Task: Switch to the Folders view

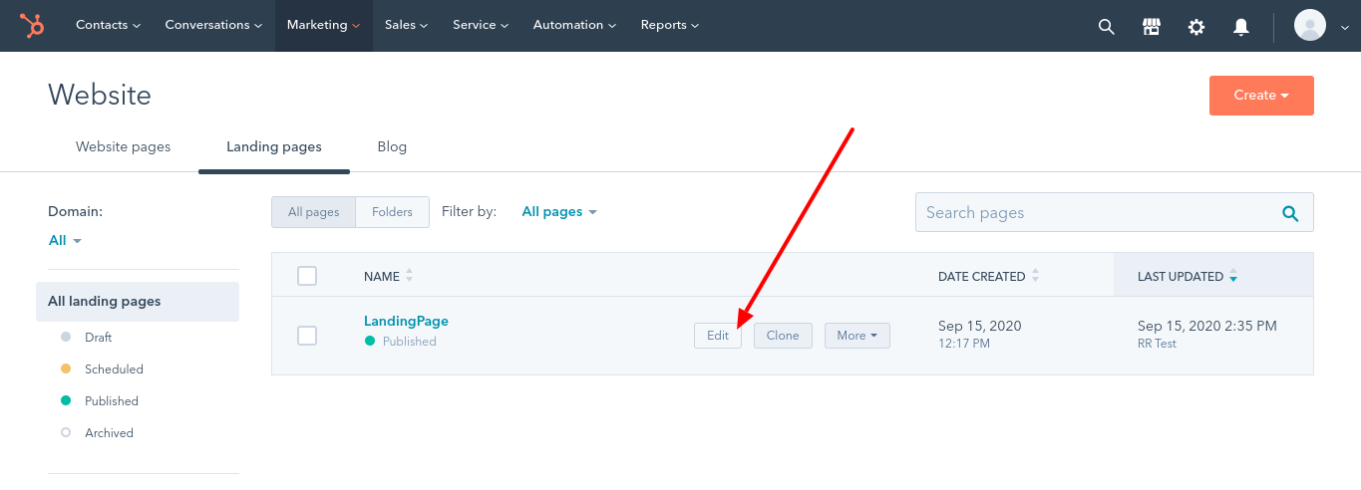Action: [x=392, y=212]
